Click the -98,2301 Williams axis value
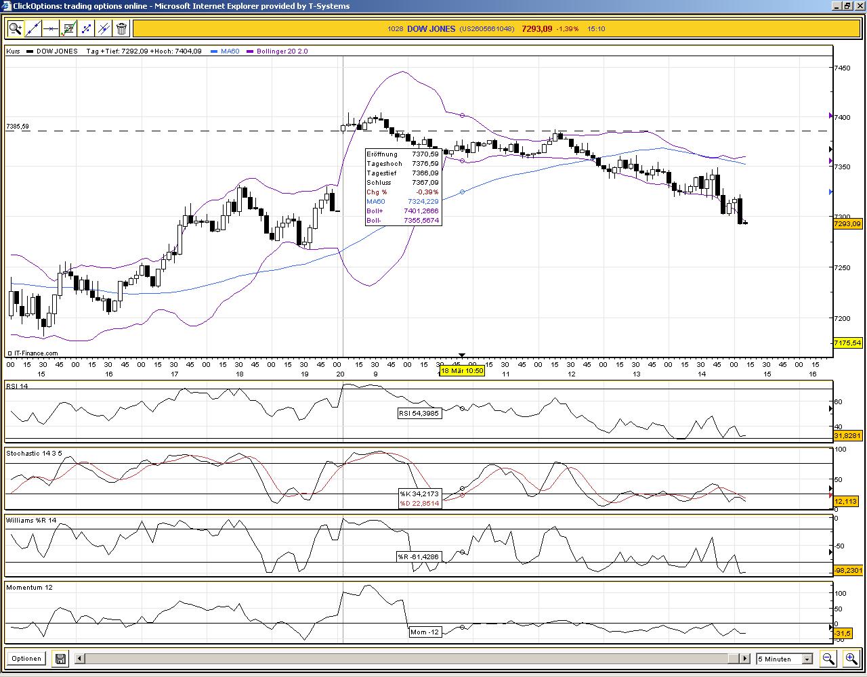Screen dimensions: 867x677 [848, 571]
